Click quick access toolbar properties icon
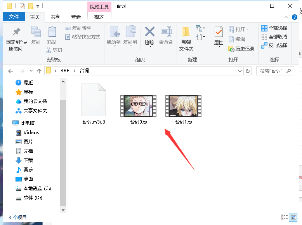 point(22,6)
